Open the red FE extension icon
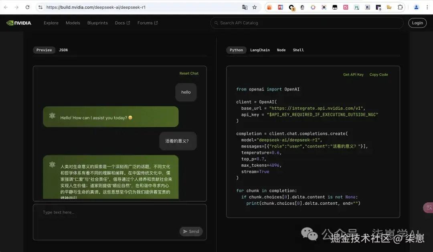This screenshot has height=252, width=433. pos(280,7)
